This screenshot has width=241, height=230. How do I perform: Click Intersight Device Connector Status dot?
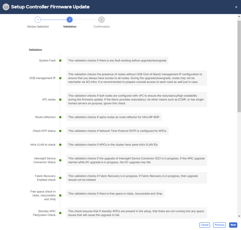coord(60,160)
